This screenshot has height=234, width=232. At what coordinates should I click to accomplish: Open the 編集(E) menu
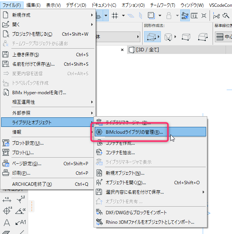coord(33,5)
